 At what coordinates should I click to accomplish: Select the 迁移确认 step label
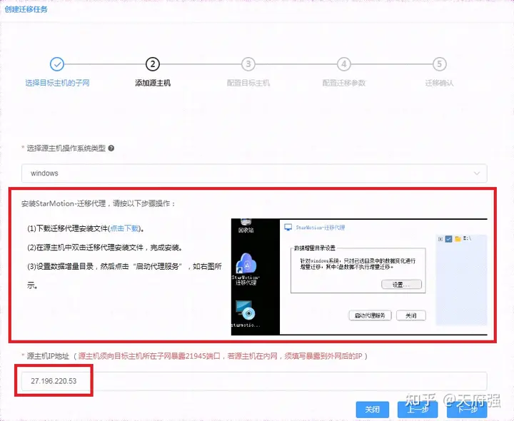(439, 83)
